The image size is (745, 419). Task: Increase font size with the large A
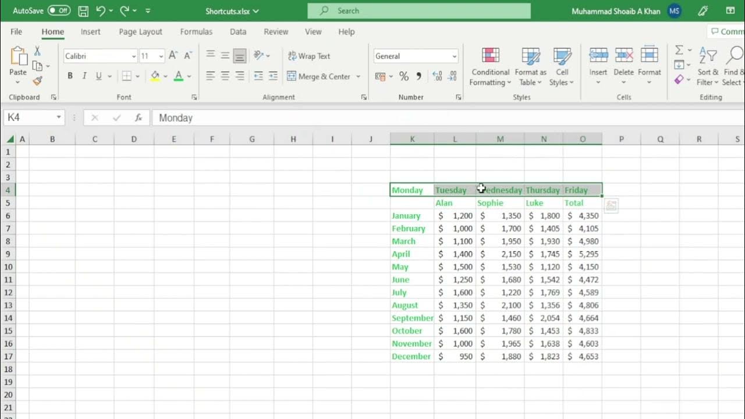[173, 56]
